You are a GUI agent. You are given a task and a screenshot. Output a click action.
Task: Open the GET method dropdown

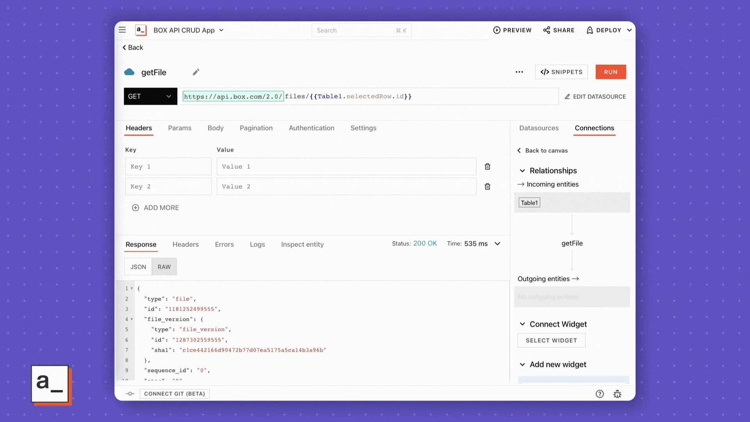pyautogui.click(x=150, y=97)
